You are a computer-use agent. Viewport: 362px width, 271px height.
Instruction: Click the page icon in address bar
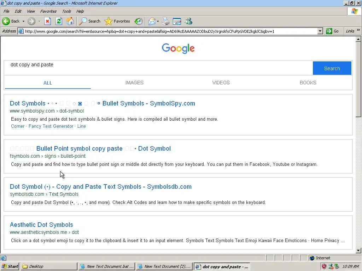pos(21,31)
